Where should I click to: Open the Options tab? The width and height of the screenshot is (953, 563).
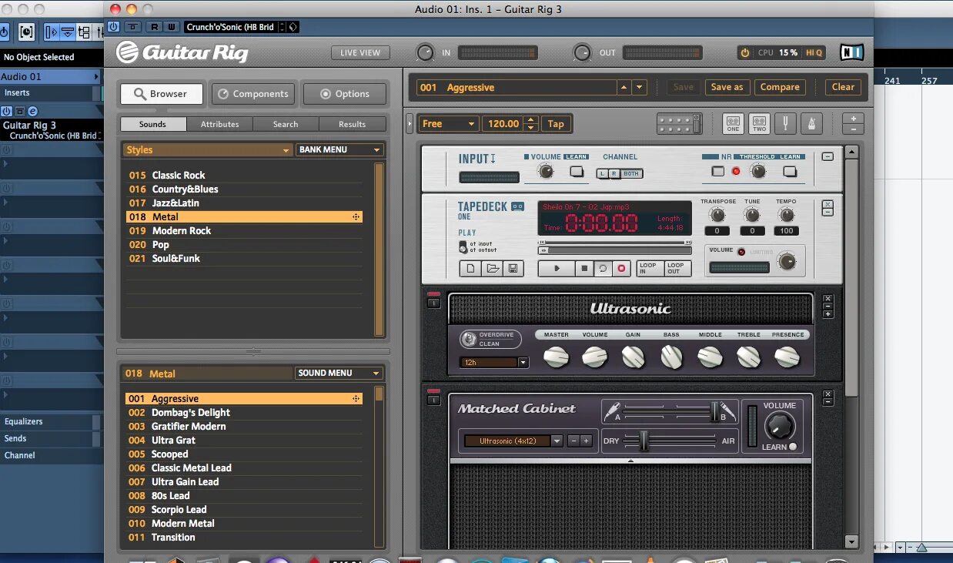(x=344, y=94)
